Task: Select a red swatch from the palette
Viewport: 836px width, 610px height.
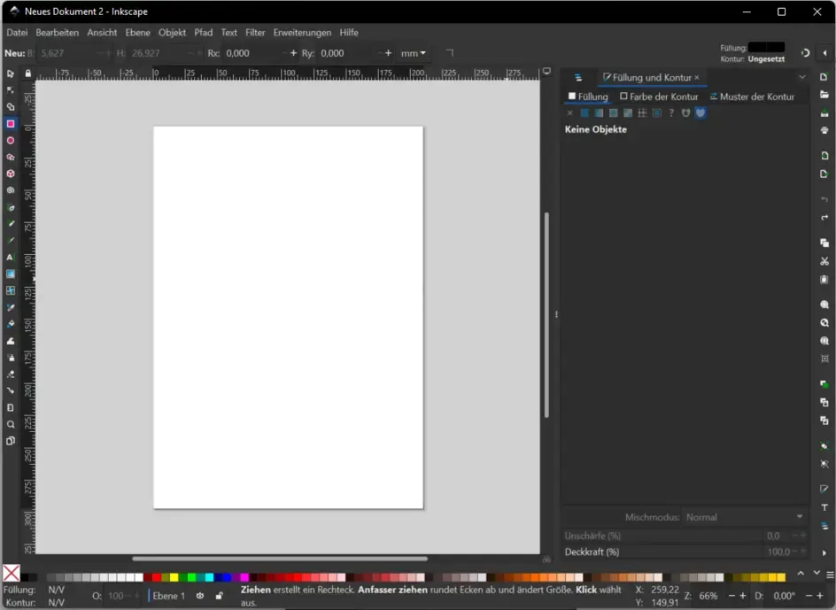Action: [x=156, y=577]
